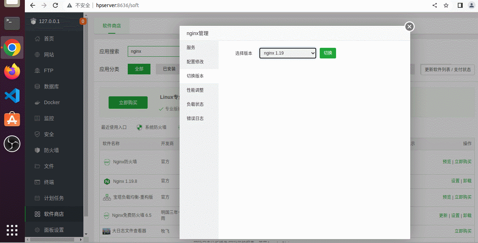Screen dimensions: 478x243
Task: Open Terminal from the Ubuntu dock
Action: [12, 23]
